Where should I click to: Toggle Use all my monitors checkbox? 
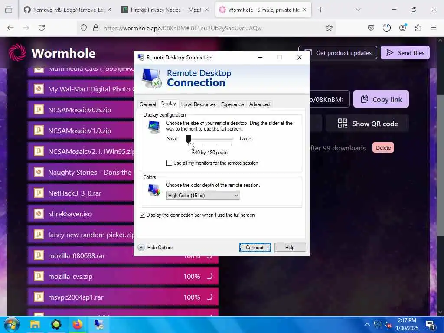pyautogui.click(x=169, y=163)
